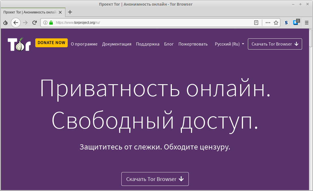Click in the URL address field
The height and width of the screenshot is (191, 313).
(x=172, y=23)
